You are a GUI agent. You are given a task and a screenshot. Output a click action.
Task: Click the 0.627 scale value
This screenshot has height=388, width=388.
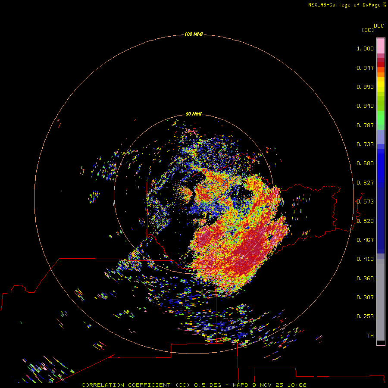click(x=365, y=183)
